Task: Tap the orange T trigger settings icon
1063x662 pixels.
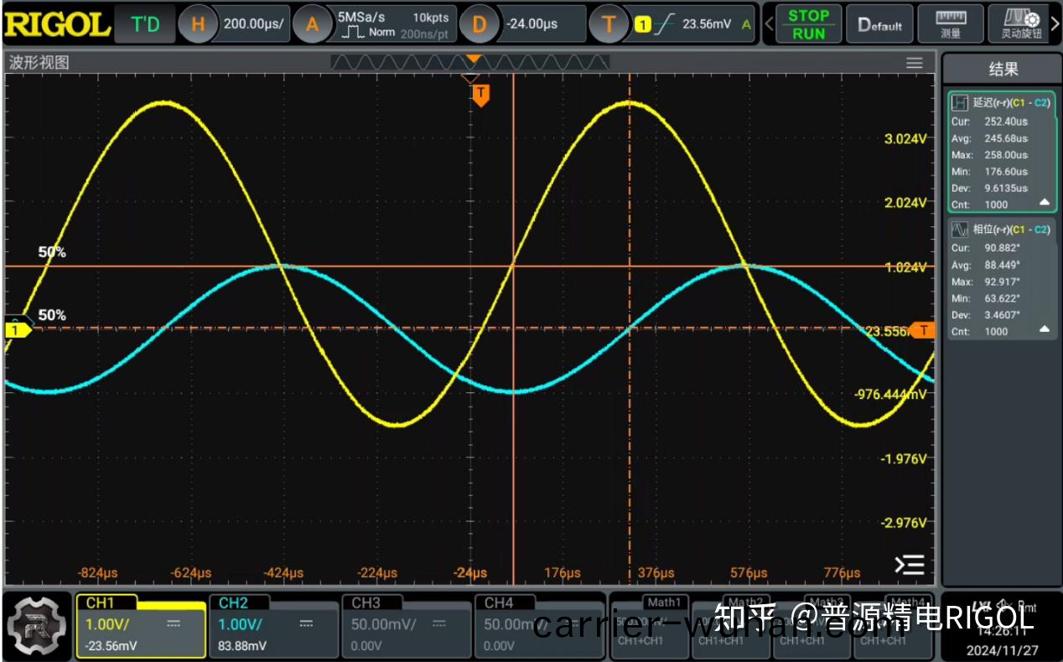Action: (x=609, y=24)
